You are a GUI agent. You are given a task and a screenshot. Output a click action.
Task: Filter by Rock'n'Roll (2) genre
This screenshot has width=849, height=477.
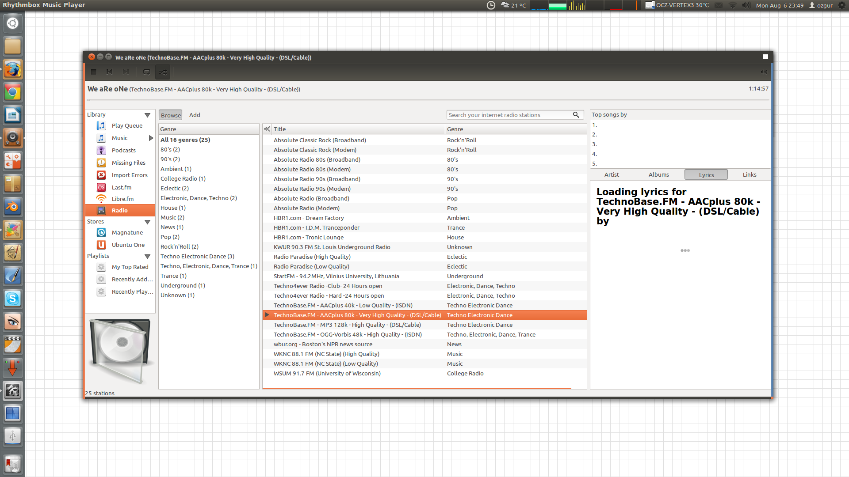pyautogui.click(x=209, y=247)
